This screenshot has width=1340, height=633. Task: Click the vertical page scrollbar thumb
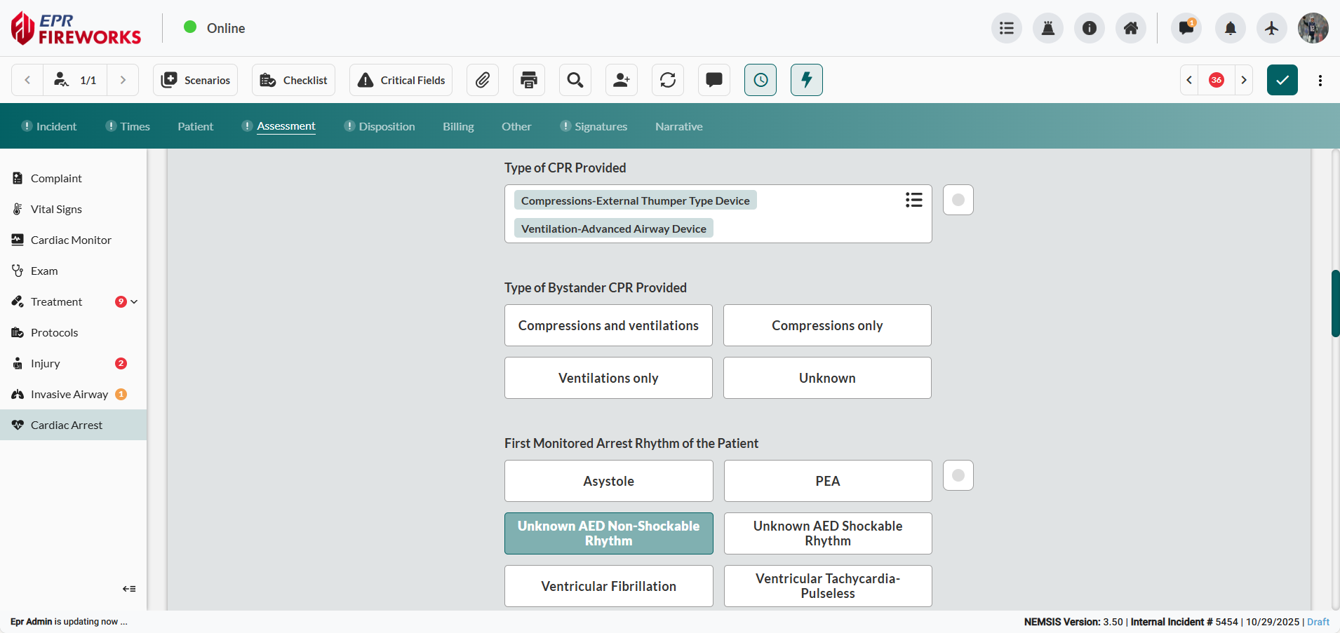pyautogui.click(x=1335, y=303)
